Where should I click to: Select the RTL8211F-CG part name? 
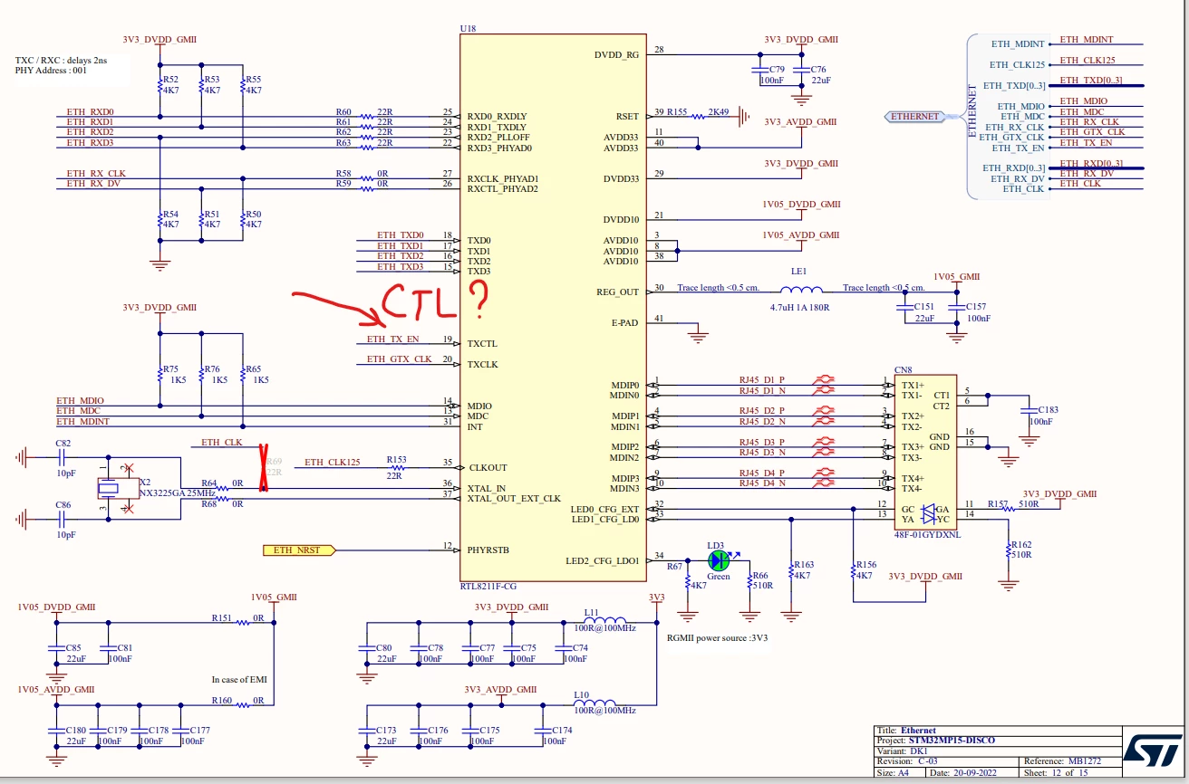point(488,587)
